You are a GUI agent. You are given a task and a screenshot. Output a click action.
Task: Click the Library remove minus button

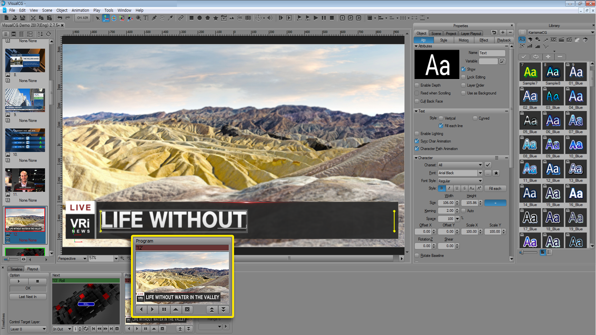coord(560,57)
